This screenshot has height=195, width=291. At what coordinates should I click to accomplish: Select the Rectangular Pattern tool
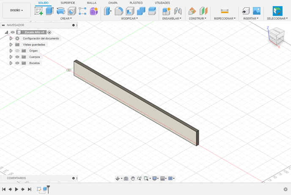(x=82, y=11)
